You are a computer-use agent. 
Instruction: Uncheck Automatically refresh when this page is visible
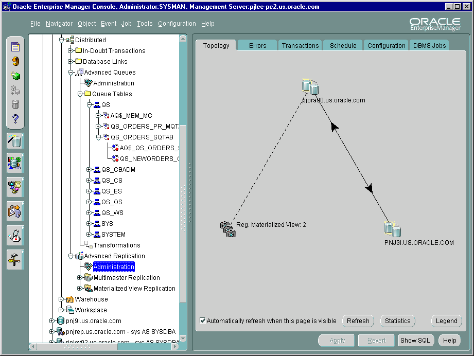point(203,321)
